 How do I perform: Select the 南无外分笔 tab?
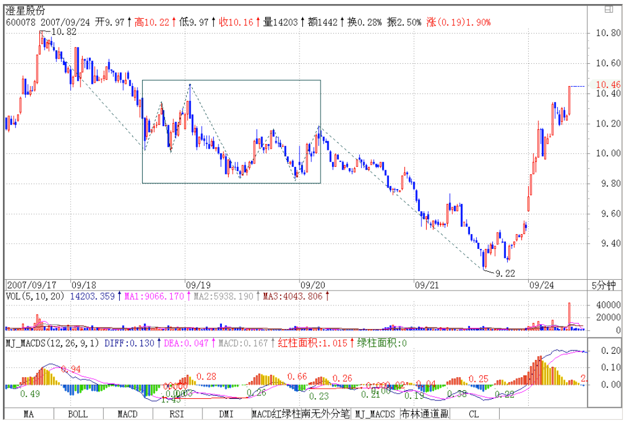click(326, 414)
